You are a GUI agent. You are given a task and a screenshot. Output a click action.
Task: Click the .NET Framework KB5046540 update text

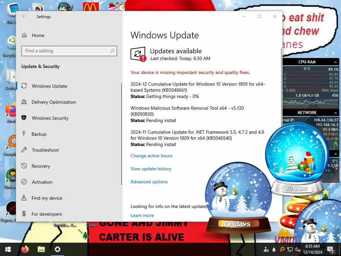[197, 135]
